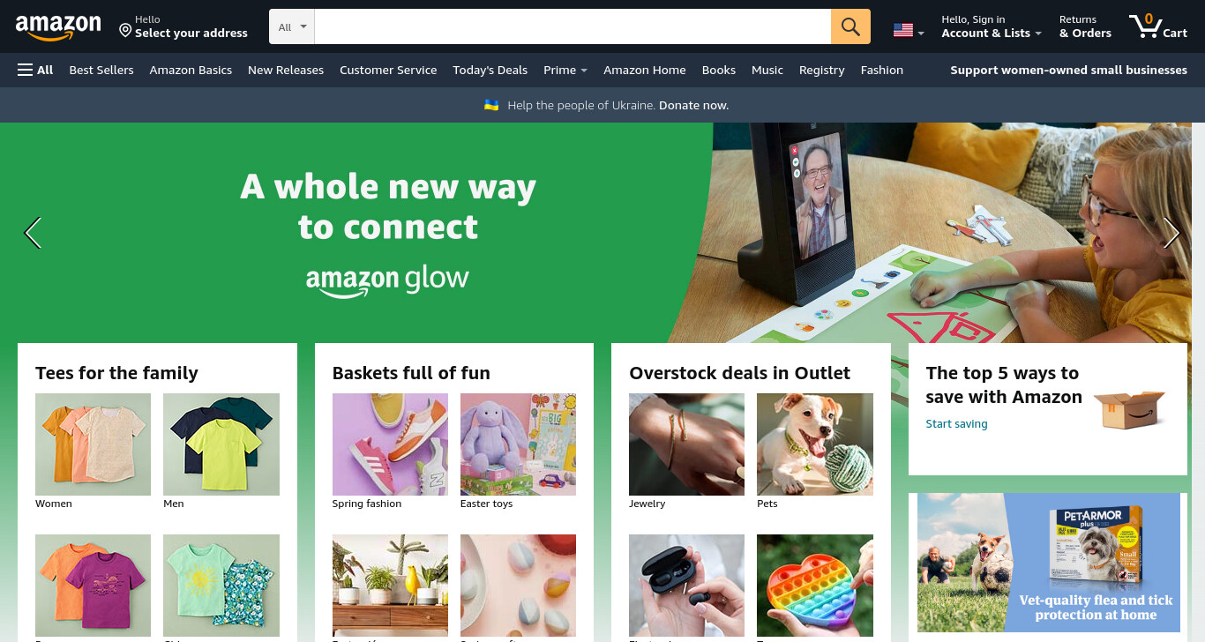Click the Start saving link
This screenshot has height=642, width=1205.
(x=956, y=424)
